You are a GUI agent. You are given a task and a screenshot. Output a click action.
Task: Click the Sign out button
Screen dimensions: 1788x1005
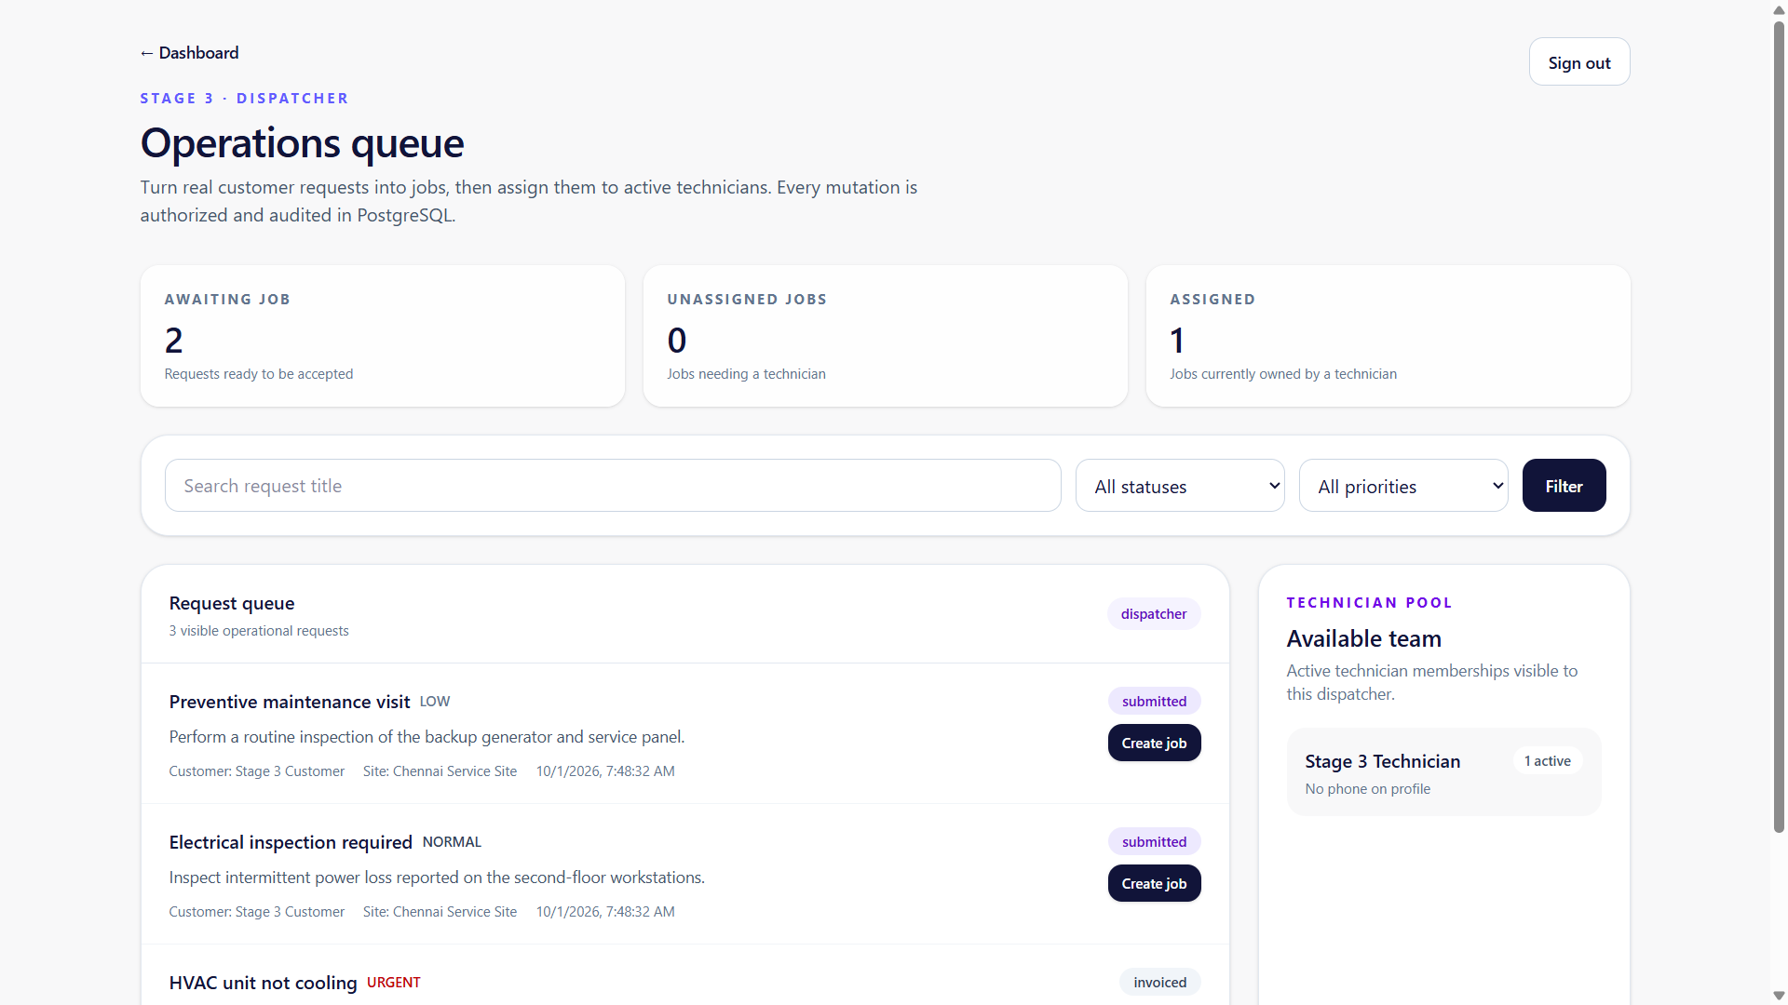pyautogui.click(x=1579, y=62)
